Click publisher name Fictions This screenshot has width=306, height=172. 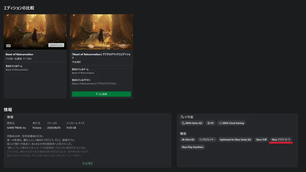37,128
